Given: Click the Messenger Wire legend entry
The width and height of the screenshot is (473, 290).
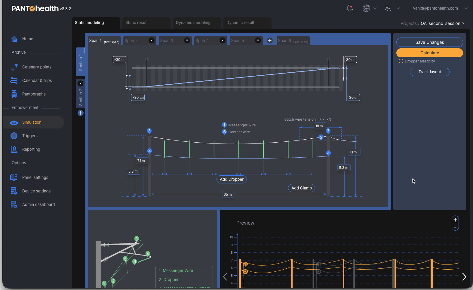Looking at the screenshot, I should tap(176, 270).
